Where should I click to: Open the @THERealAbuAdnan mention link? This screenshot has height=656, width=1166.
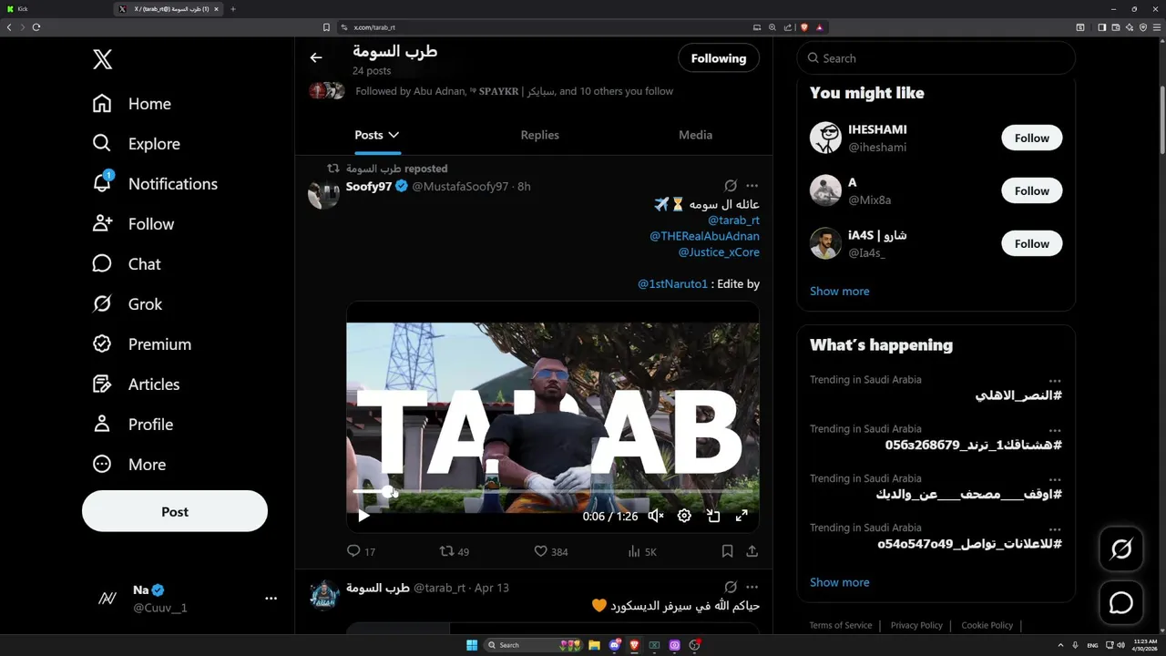704,236
